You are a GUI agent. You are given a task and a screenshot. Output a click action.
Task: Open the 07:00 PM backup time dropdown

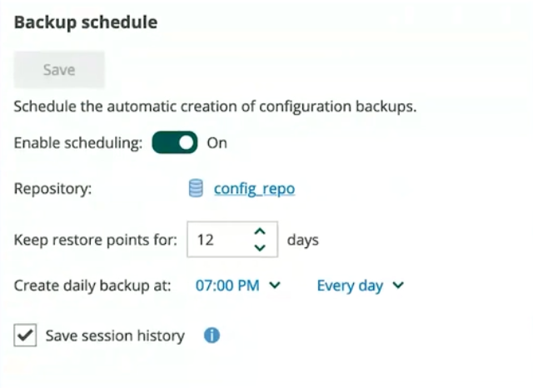(x=238, y=286)
